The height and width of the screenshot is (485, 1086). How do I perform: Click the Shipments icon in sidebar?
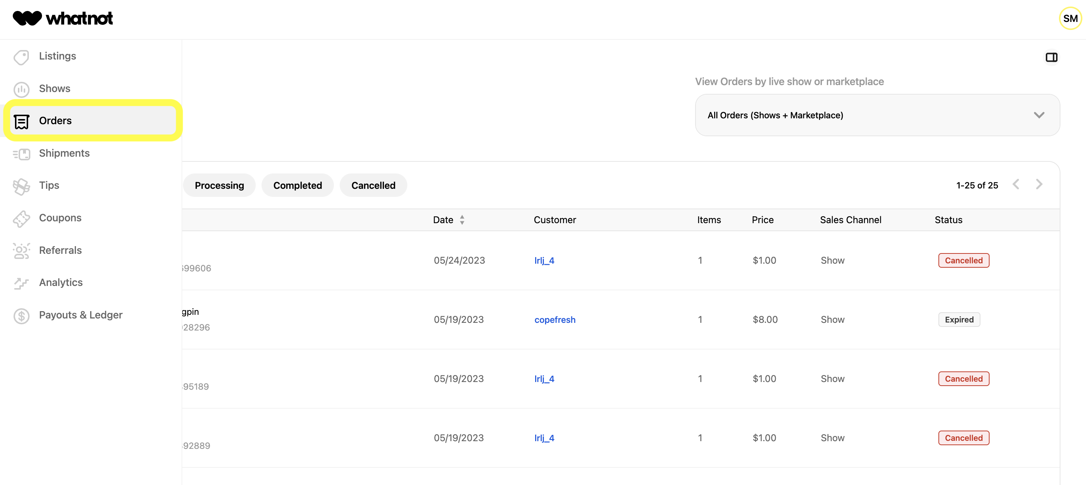point(21,153)
